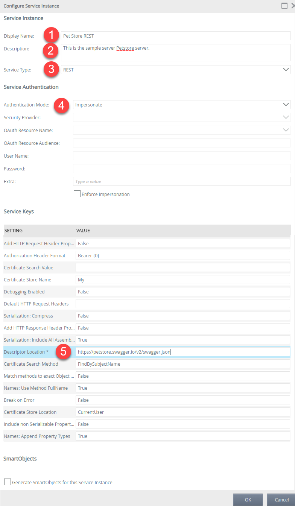The height and width of the screenshot is (506, 295).
Task: Click the Descriptor Location value field
Action: pyautogui.click(x=182, y=352)
